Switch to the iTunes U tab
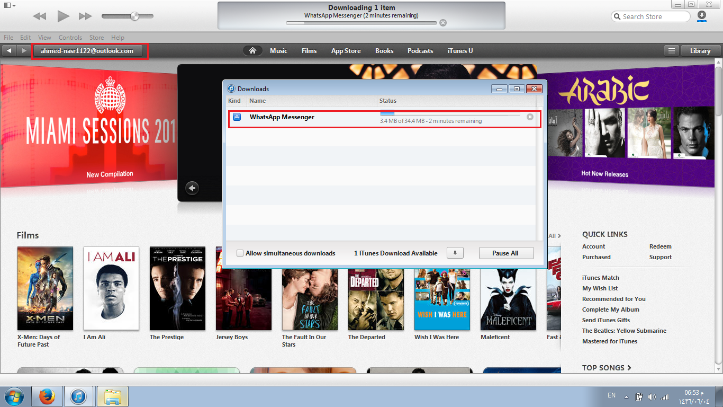The height and width of the screenshot is (407, 723). [x=460, y=51]
